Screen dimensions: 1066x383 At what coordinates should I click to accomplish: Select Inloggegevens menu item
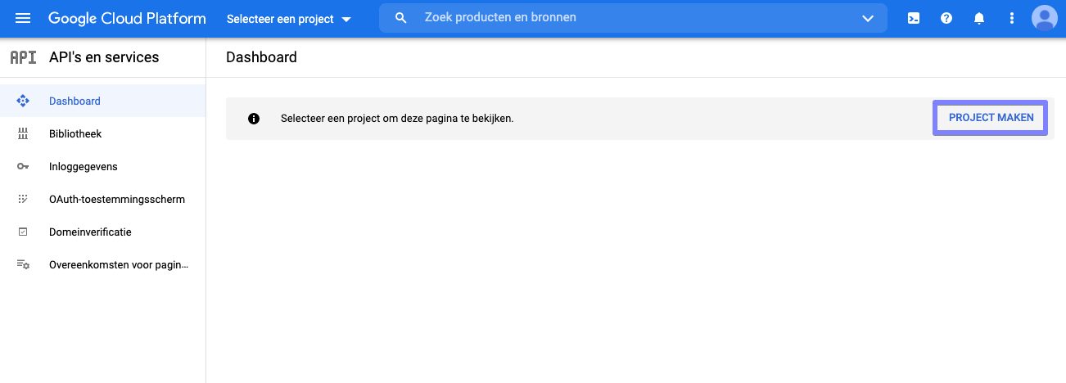tap(83, 166)
